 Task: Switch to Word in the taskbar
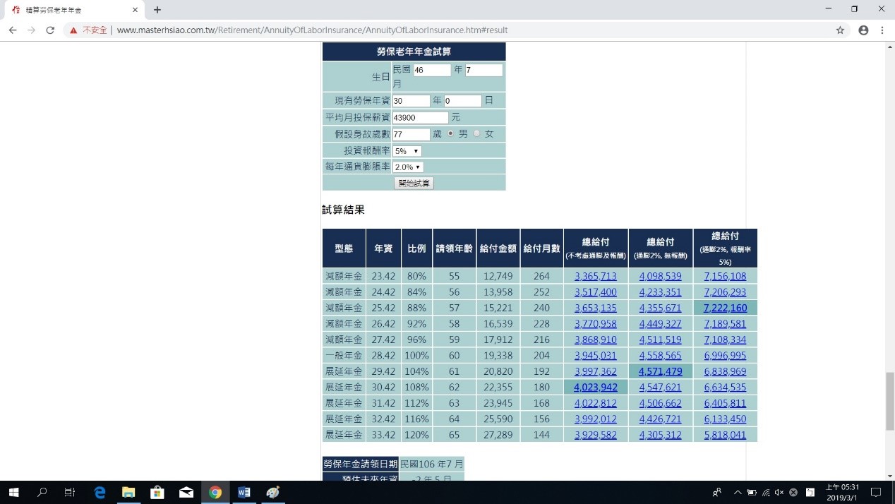coord(244,493)
